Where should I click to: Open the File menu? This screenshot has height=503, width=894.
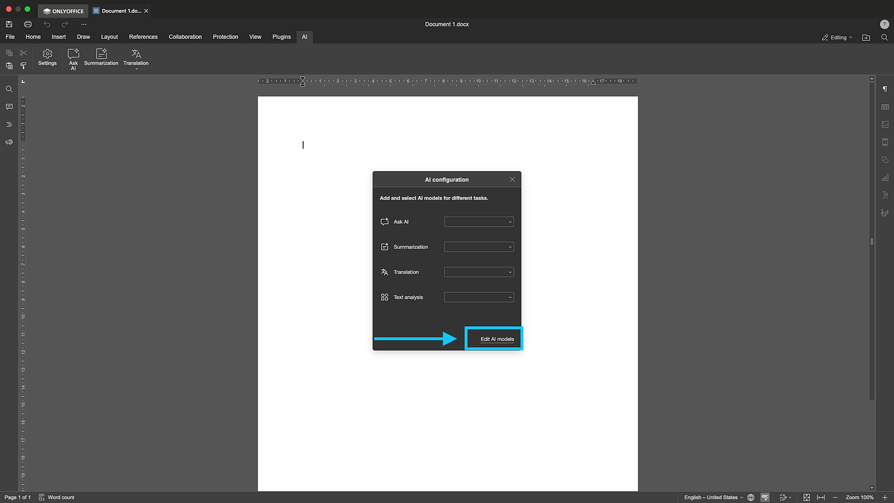tap(10, 37)
